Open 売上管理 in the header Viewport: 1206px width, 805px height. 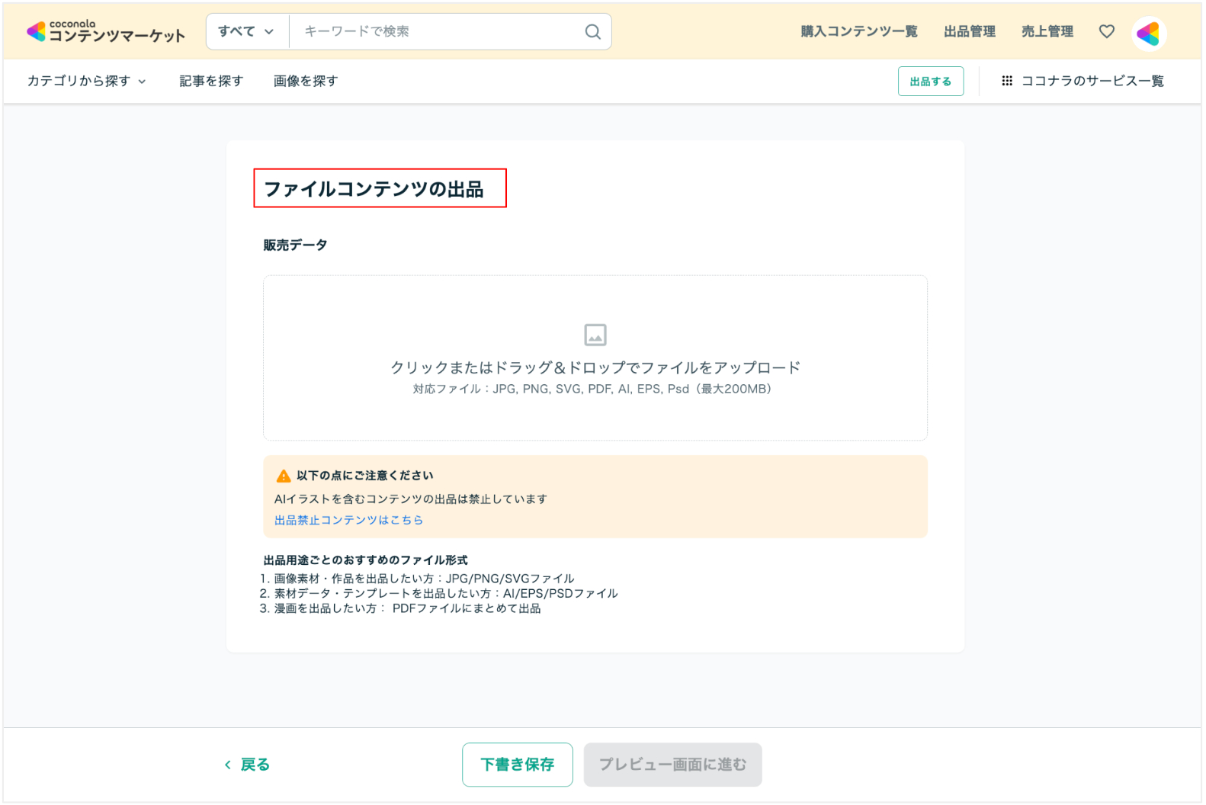click(1047, 31)
